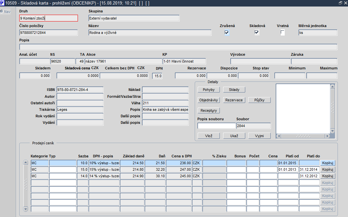
Task: Click down arrow of the Detaily preview scrollbar
Action: pyautogui.click(x=332, y=131)
